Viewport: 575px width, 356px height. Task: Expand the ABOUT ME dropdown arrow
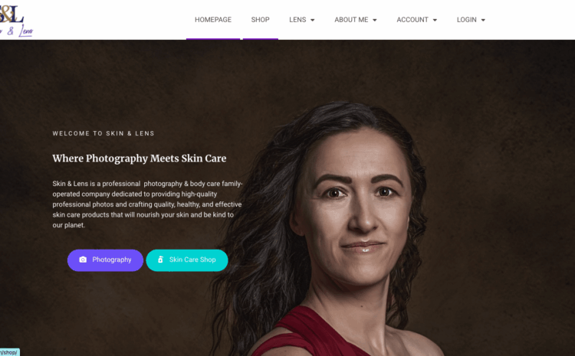point(375,20)
